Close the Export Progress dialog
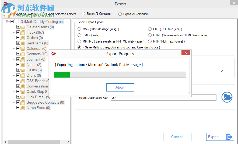Viewport: 238px width, 144px height. (185, 52)
